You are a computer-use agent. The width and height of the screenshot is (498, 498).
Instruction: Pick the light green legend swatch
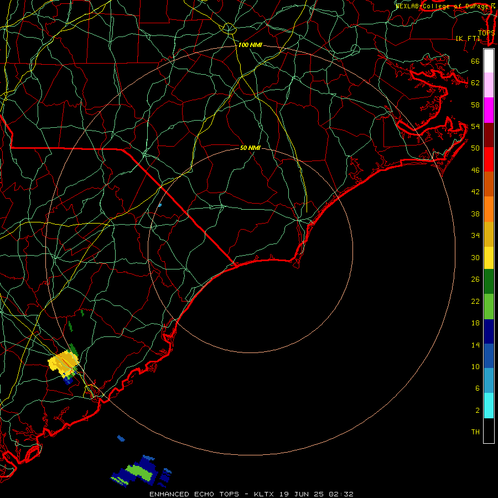tap(489, 306)
